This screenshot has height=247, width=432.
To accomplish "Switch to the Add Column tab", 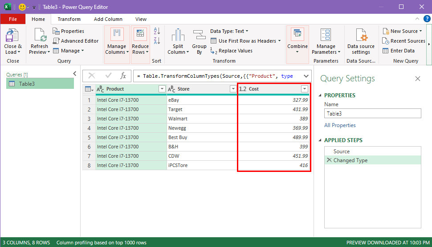I will 108,19.
